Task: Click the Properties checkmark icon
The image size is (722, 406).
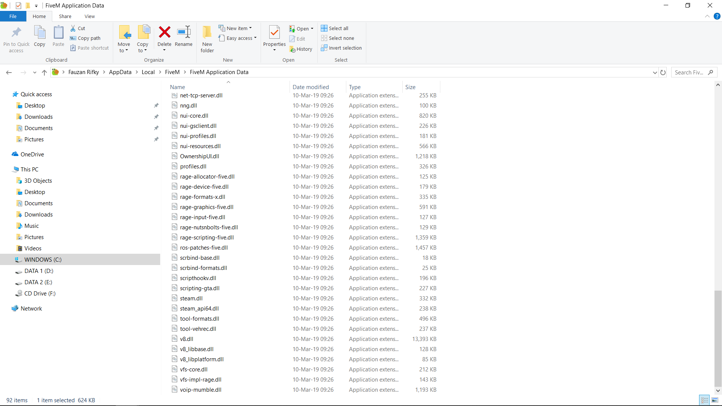Action: click(275, 32)
